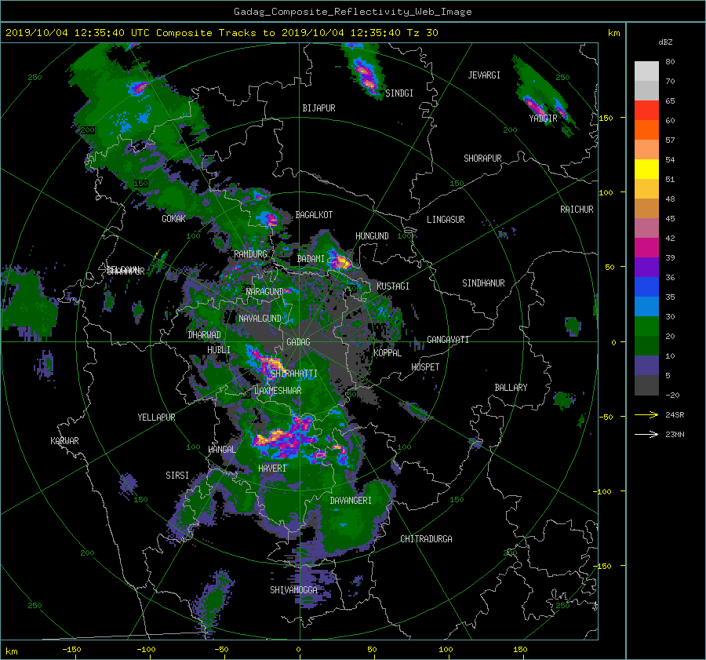Click the BADAMI city label

click(x=311, y=259)
